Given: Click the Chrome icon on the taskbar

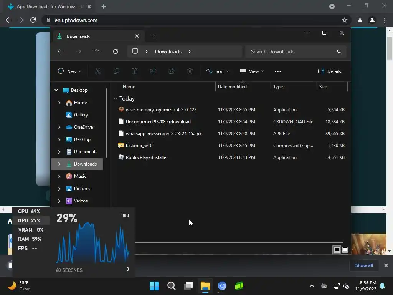Looking at the screenshot, I should coord(222,286).
